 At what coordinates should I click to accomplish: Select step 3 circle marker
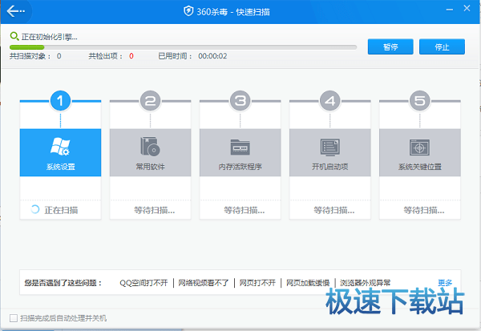click(240, 101)
